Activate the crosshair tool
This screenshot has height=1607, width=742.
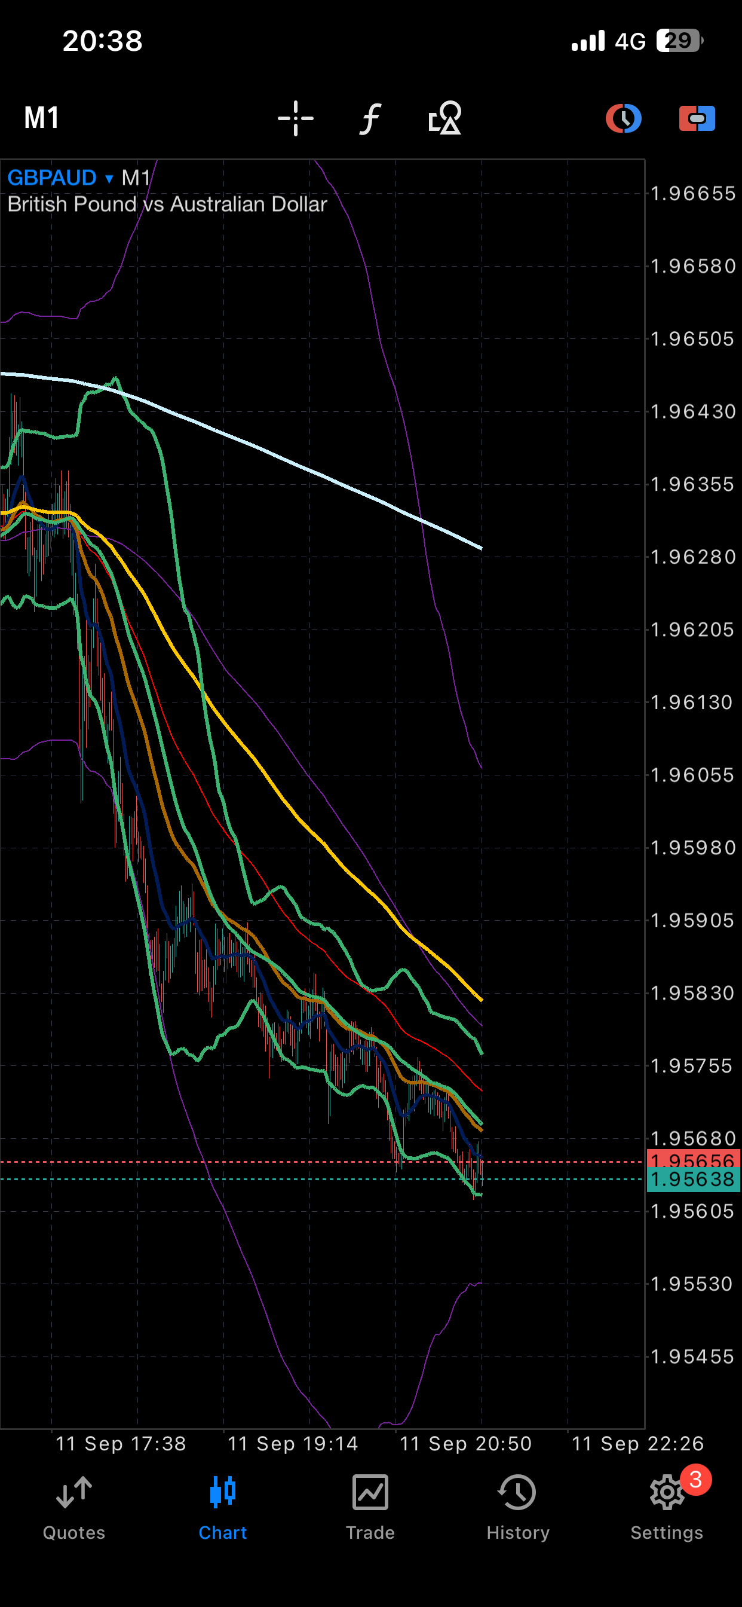click(x=296, y=118)
